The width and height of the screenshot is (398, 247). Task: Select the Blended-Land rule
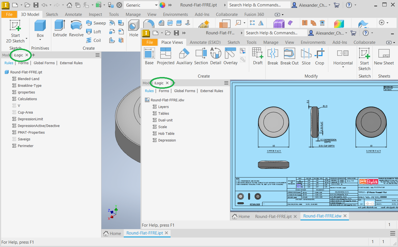click(28, 79)
